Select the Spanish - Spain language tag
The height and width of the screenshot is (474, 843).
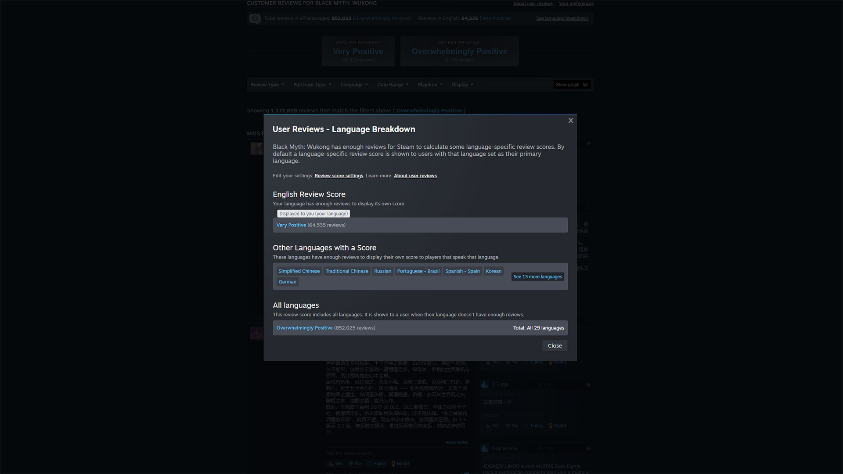click(x=462, y=271)
